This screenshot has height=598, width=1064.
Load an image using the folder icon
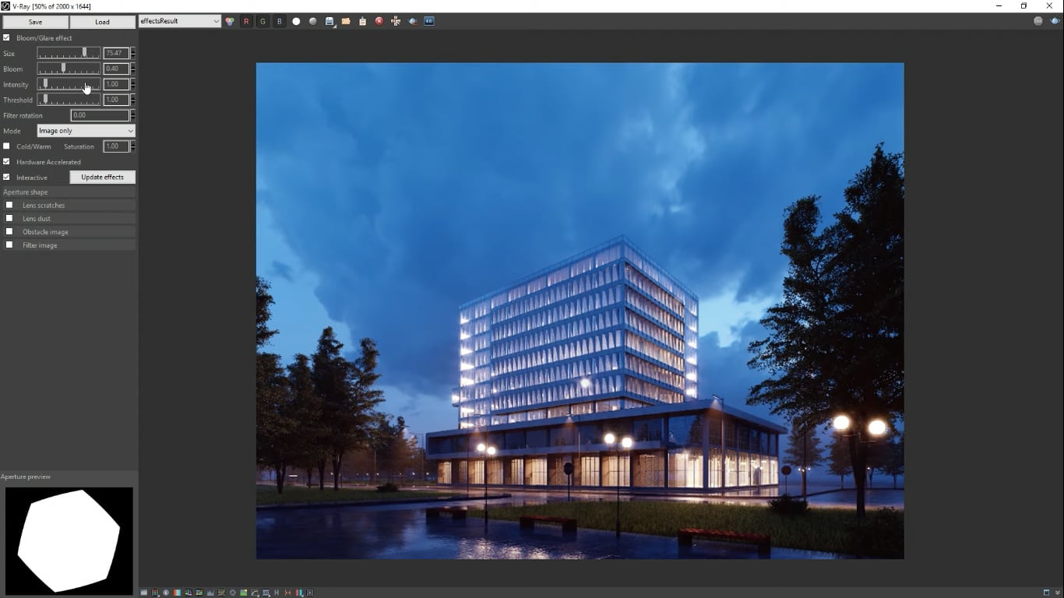346,21
